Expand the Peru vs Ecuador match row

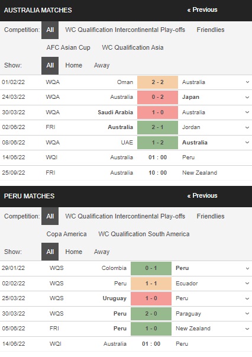click(247, 284)
